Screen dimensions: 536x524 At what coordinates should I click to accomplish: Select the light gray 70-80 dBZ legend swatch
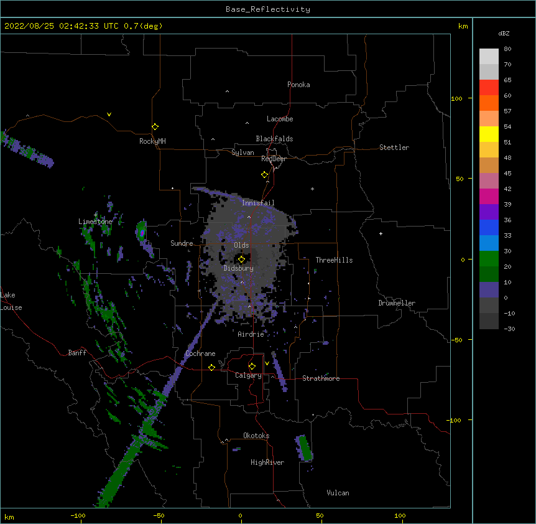tap(489, 57)
